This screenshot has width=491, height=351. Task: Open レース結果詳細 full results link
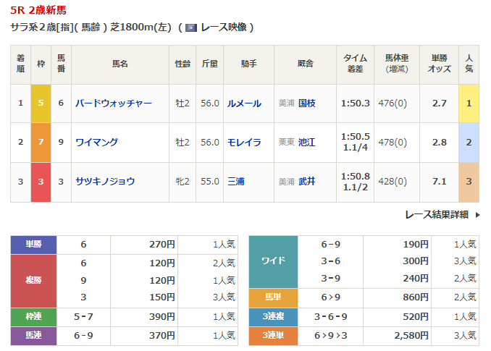coord(436,215)
